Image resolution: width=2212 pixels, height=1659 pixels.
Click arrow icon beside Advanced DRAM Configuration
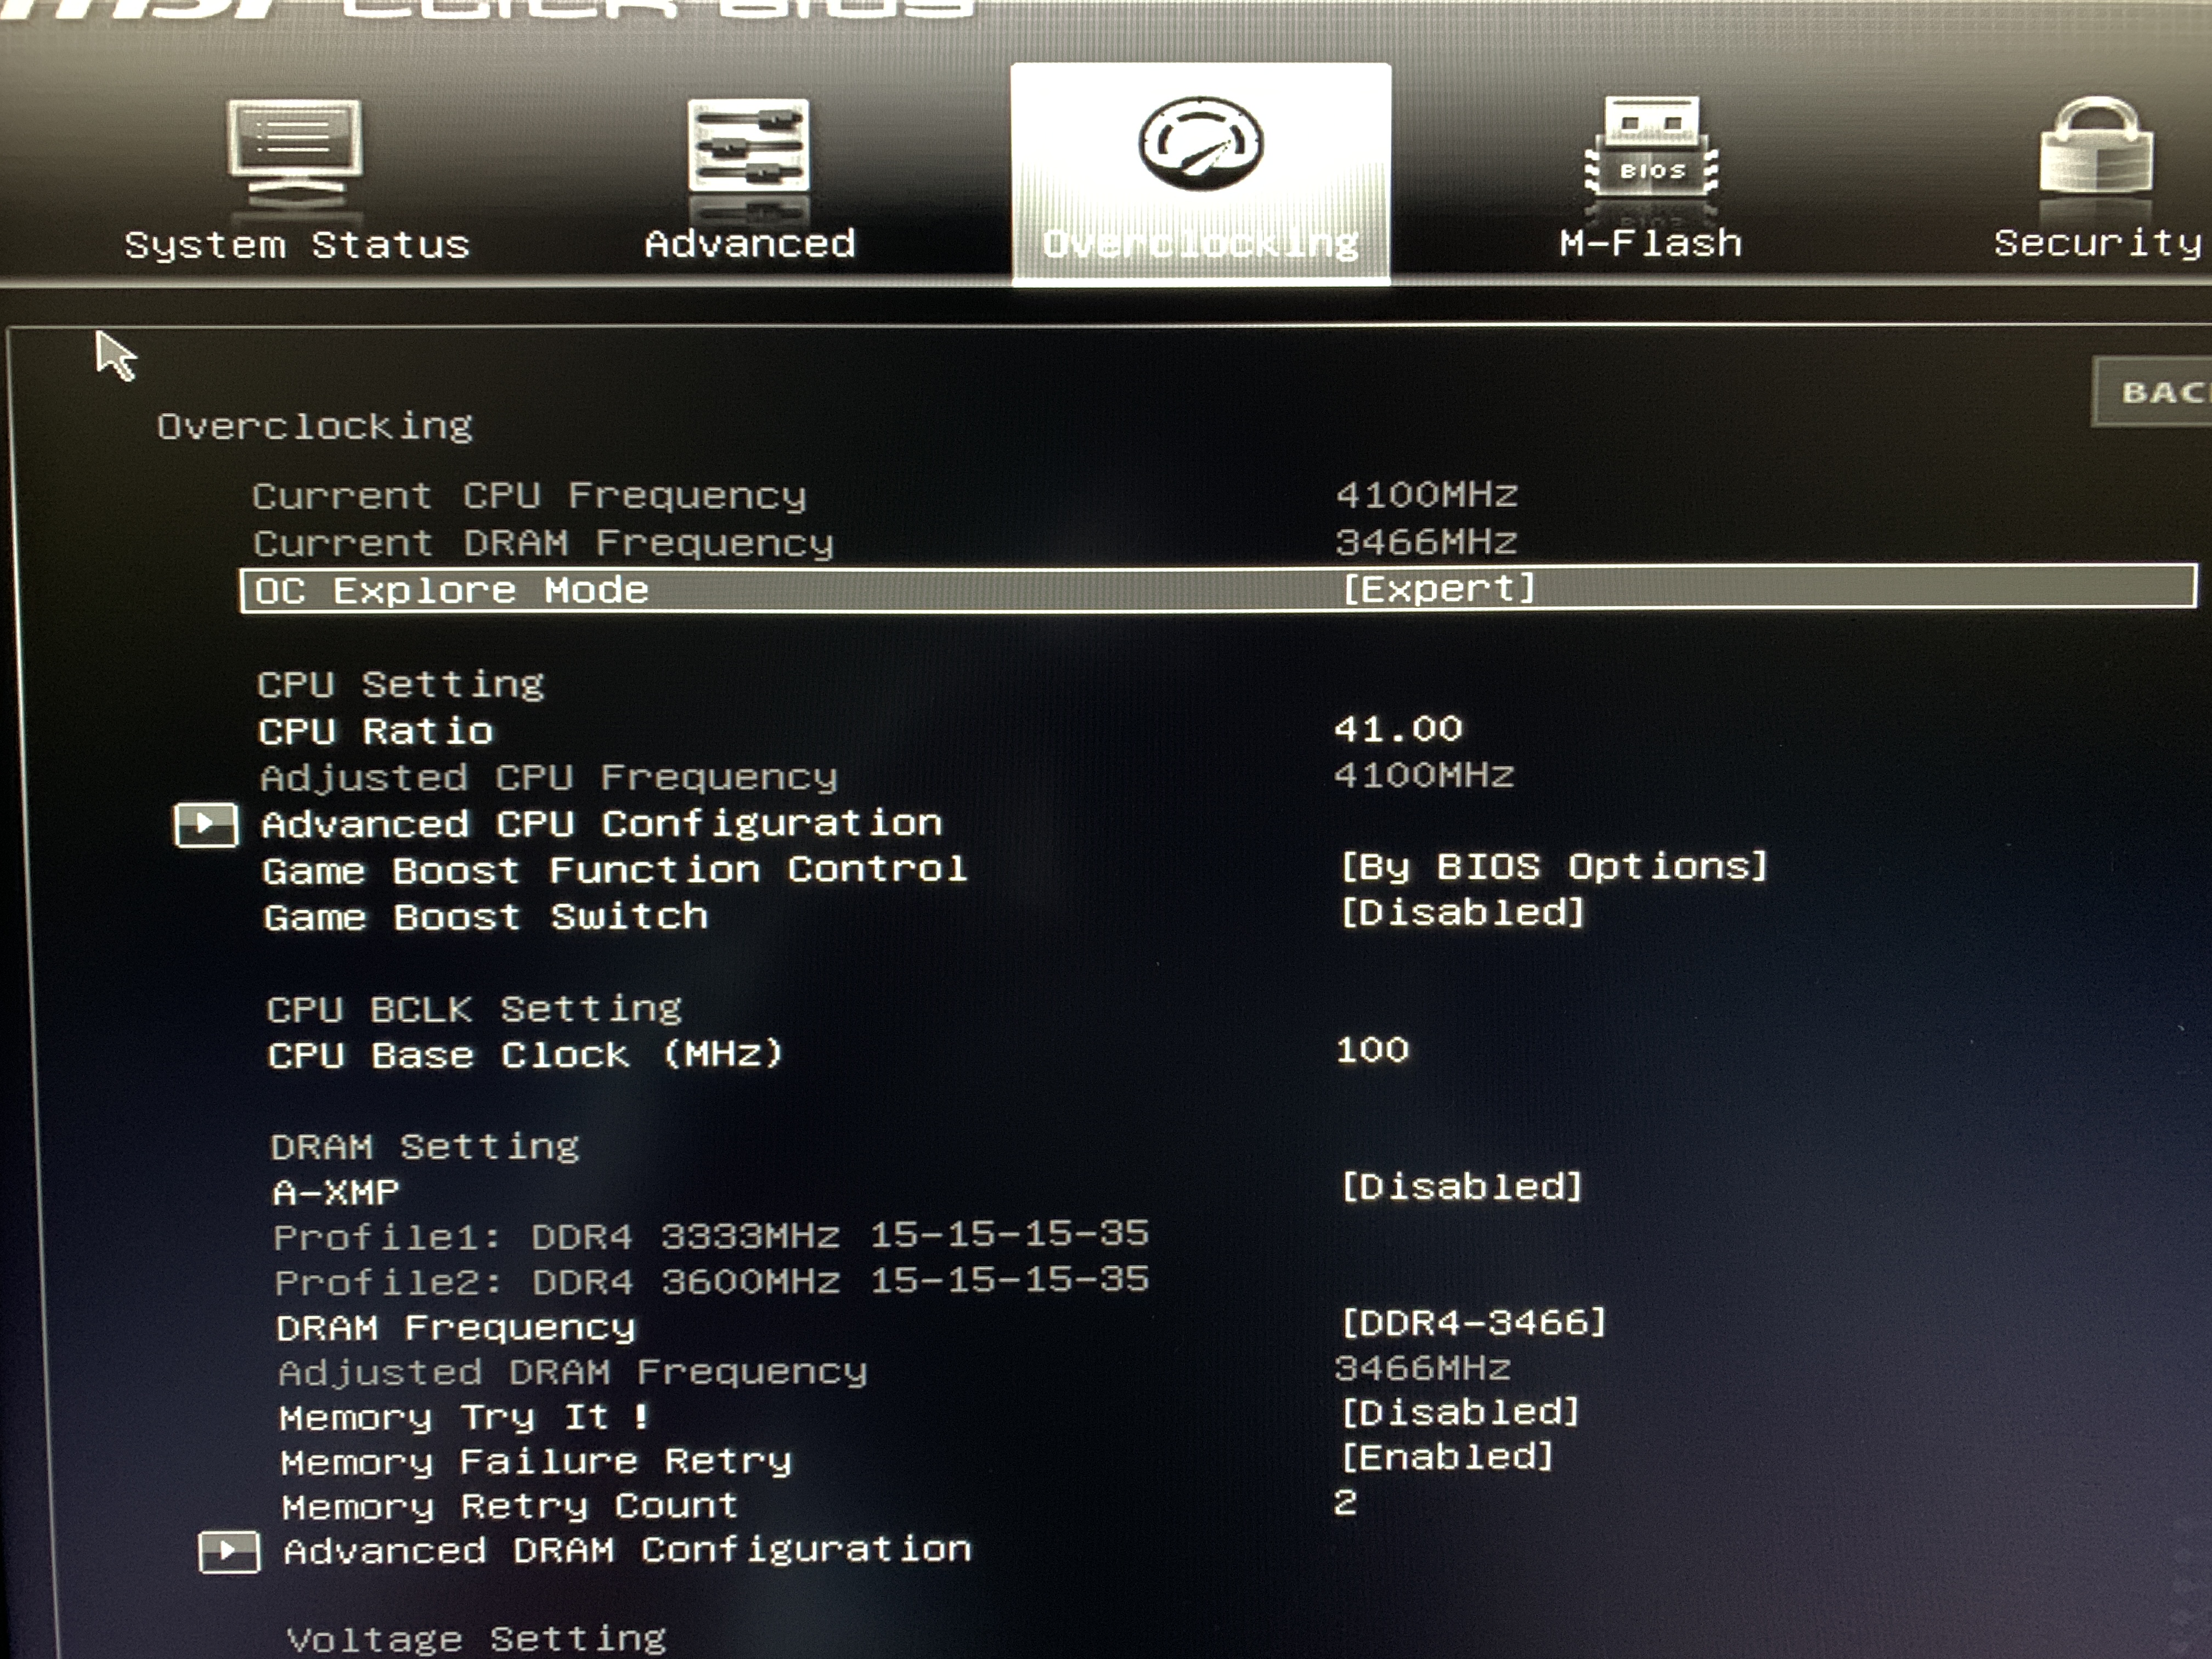[229, 1552]
